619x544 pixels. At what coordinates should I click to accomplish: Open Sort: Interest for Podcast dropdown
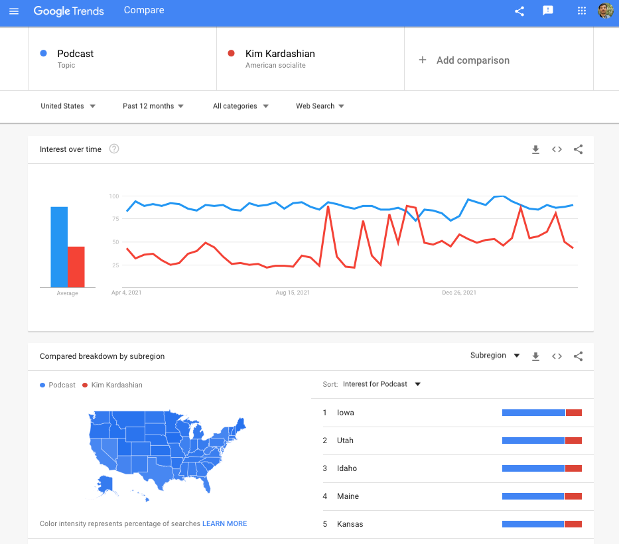coord(381,384)
